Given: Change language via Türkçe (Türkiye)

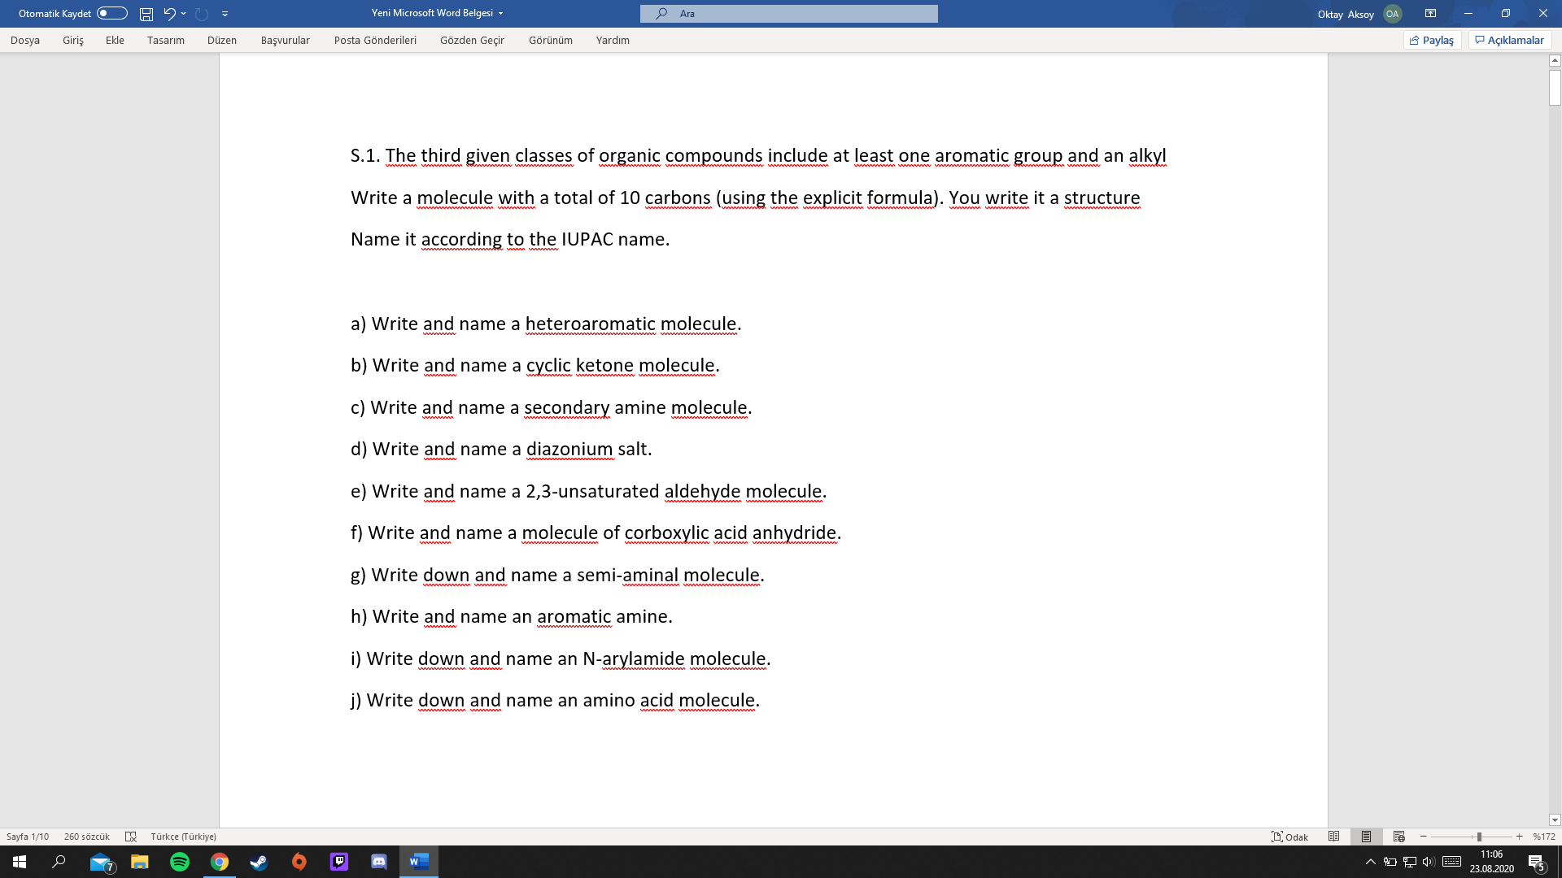Looking at the screenshot, I should click(184, 837).
